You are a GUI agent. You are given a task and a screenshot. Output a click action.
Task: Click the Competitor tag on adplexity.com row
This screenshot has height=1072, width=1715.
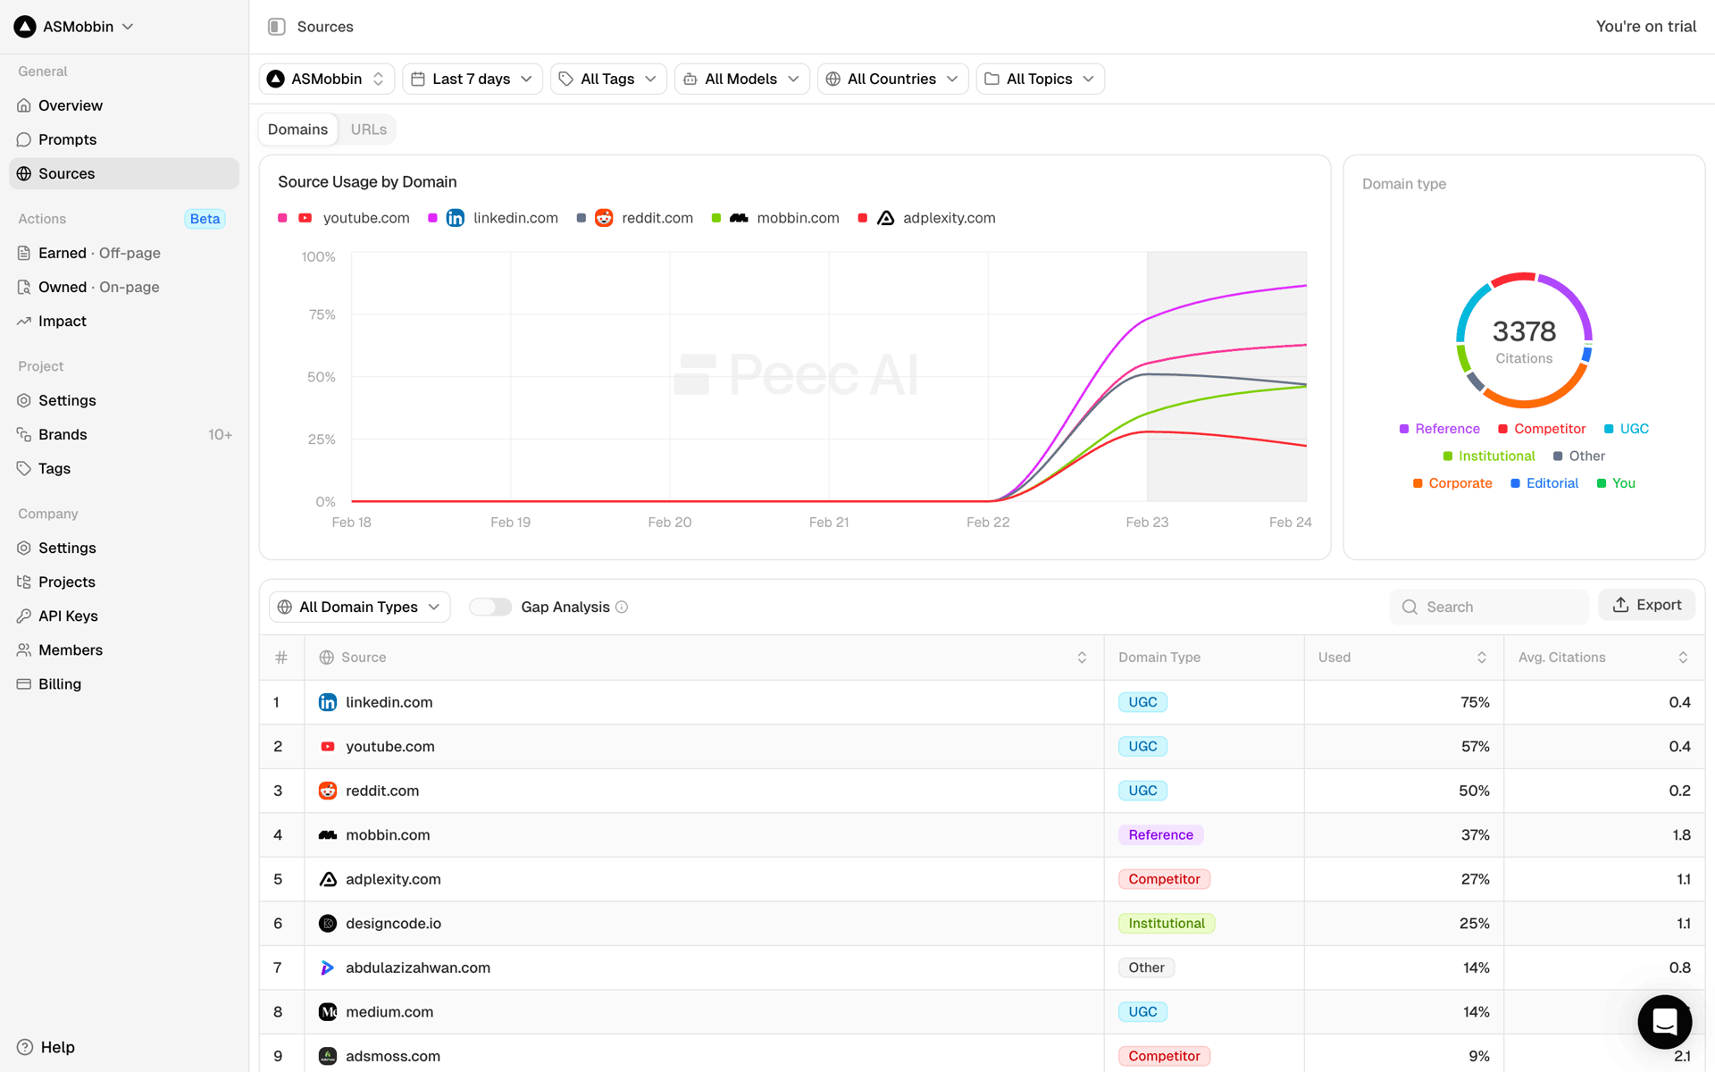click(x=1164, y=879)
